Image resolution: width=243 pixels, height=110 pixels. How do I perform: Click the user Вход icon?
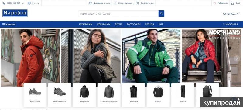click(232, 3)
